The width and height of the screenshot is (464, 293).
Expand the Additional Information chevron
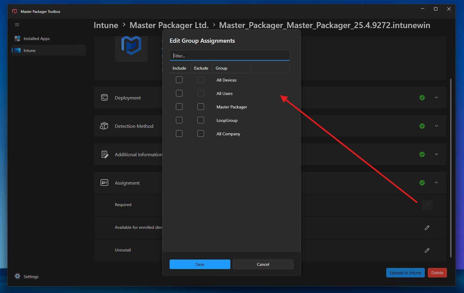point(436,154)
